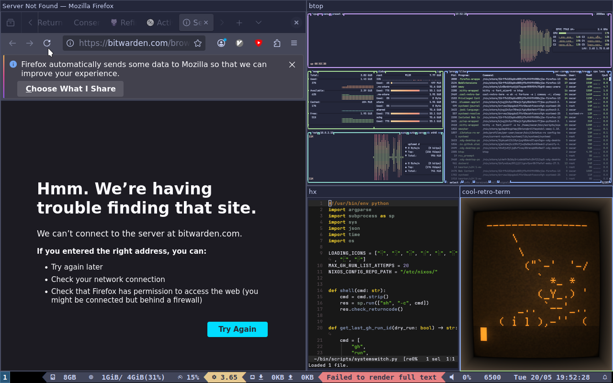Viewport: 613px width, 383px height.
Task: Click the disk 8GB status bar block
Action: click(x=64, y=377)
